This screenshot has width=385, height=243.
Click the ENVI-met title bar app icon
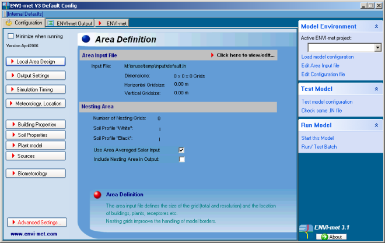click(x=6, y=5)
